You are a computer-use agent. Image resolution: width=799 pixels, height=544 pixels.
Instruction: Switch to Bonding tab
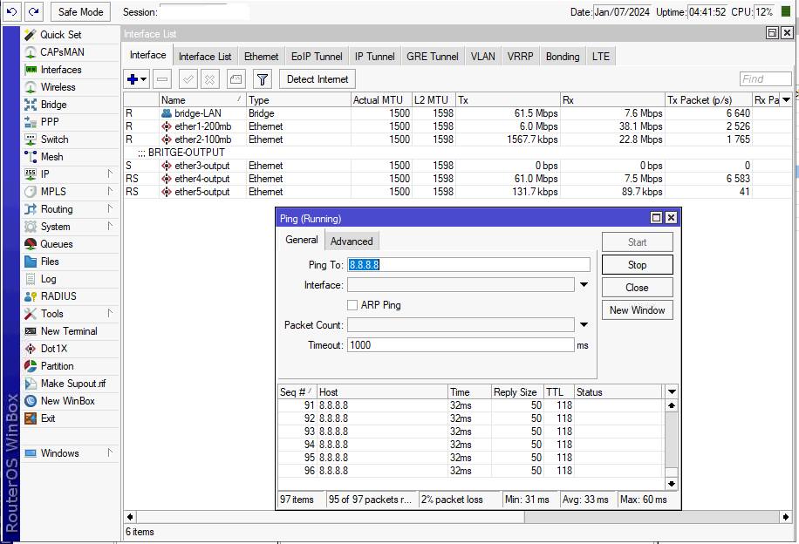pyautogui.click(x=563, y=57)
